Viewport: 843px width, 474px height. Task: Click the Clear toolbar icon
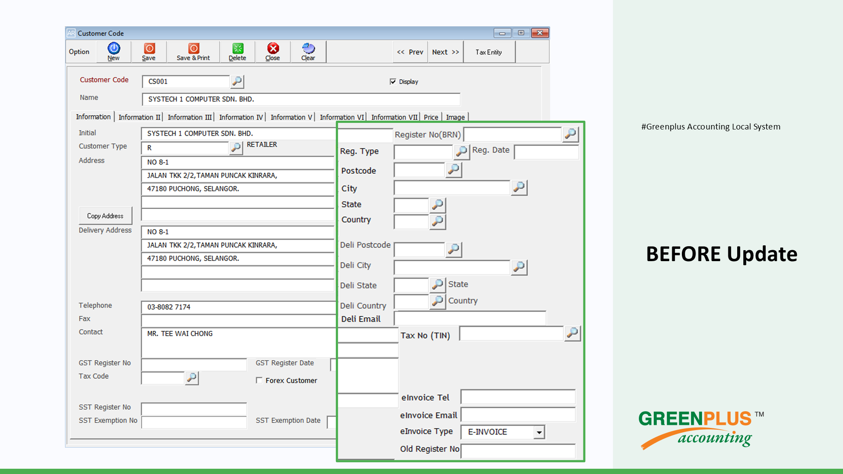pyautogui.click(x=308, y=52)
